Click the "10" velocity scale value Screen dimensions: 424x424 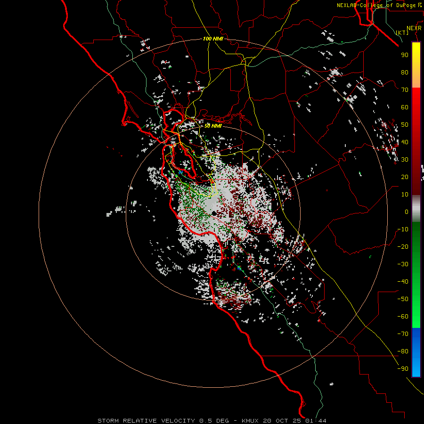[x=405, y=195]
